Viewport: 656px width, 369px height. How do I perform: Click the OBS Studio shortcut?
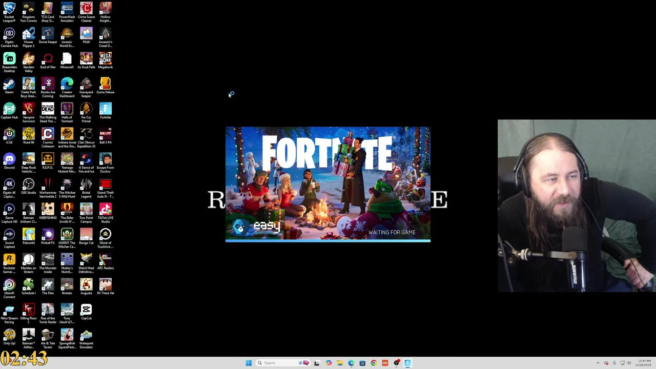tap(29, 186)
